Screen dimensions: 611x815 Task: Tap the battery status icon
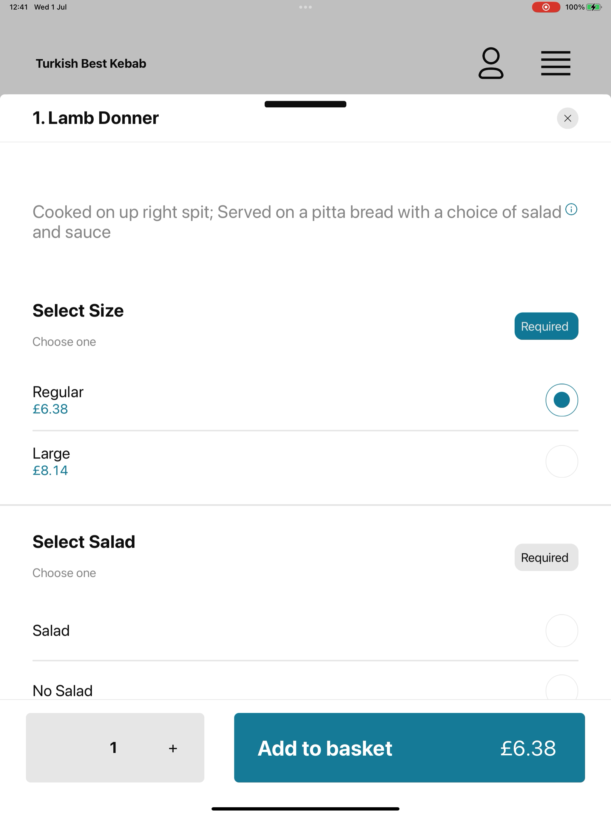tap(594, 7)
